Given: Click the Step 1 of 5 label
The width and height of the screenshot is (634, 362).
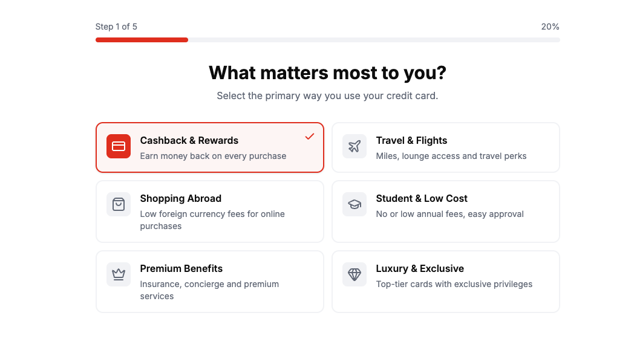Looking at the screenshot, I should pos(117,27).
